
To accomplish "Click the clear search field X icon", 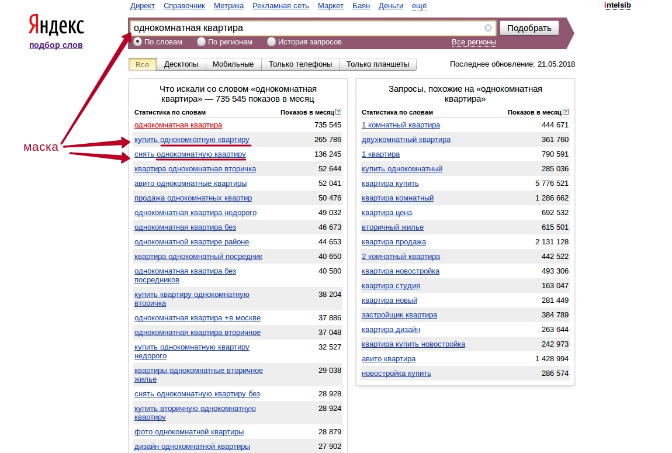I will (488, 28).
